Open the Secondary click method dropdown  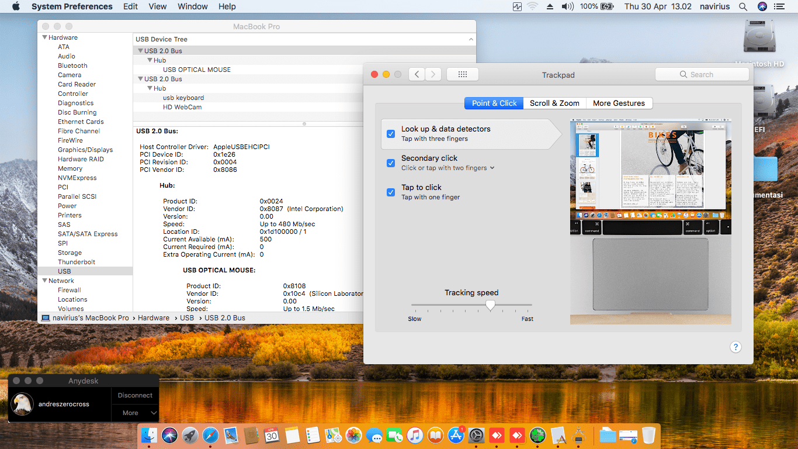click(448, 168)
